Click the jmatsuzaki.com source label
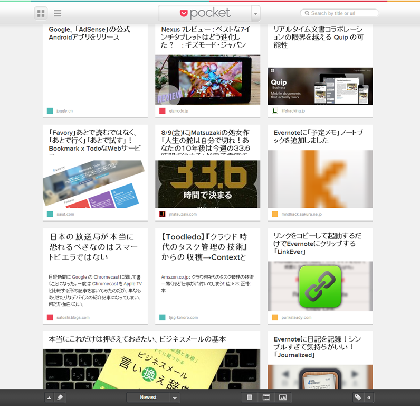 click(183, 214)
